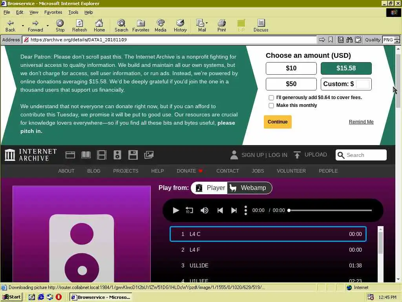Switch playback to Webamp
The height and width of the screenshot is (302, 402).
(249, 188)
